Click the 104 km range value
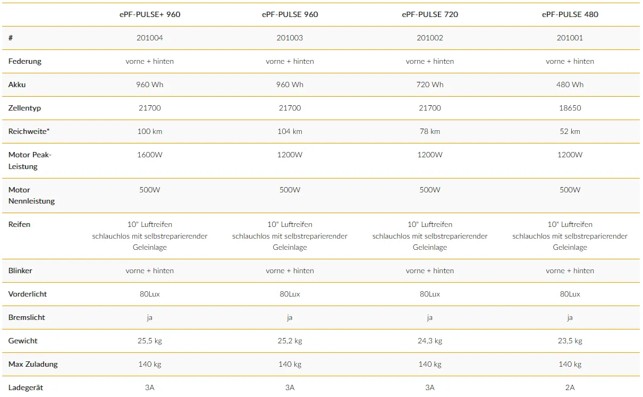 tap(290, 131)
